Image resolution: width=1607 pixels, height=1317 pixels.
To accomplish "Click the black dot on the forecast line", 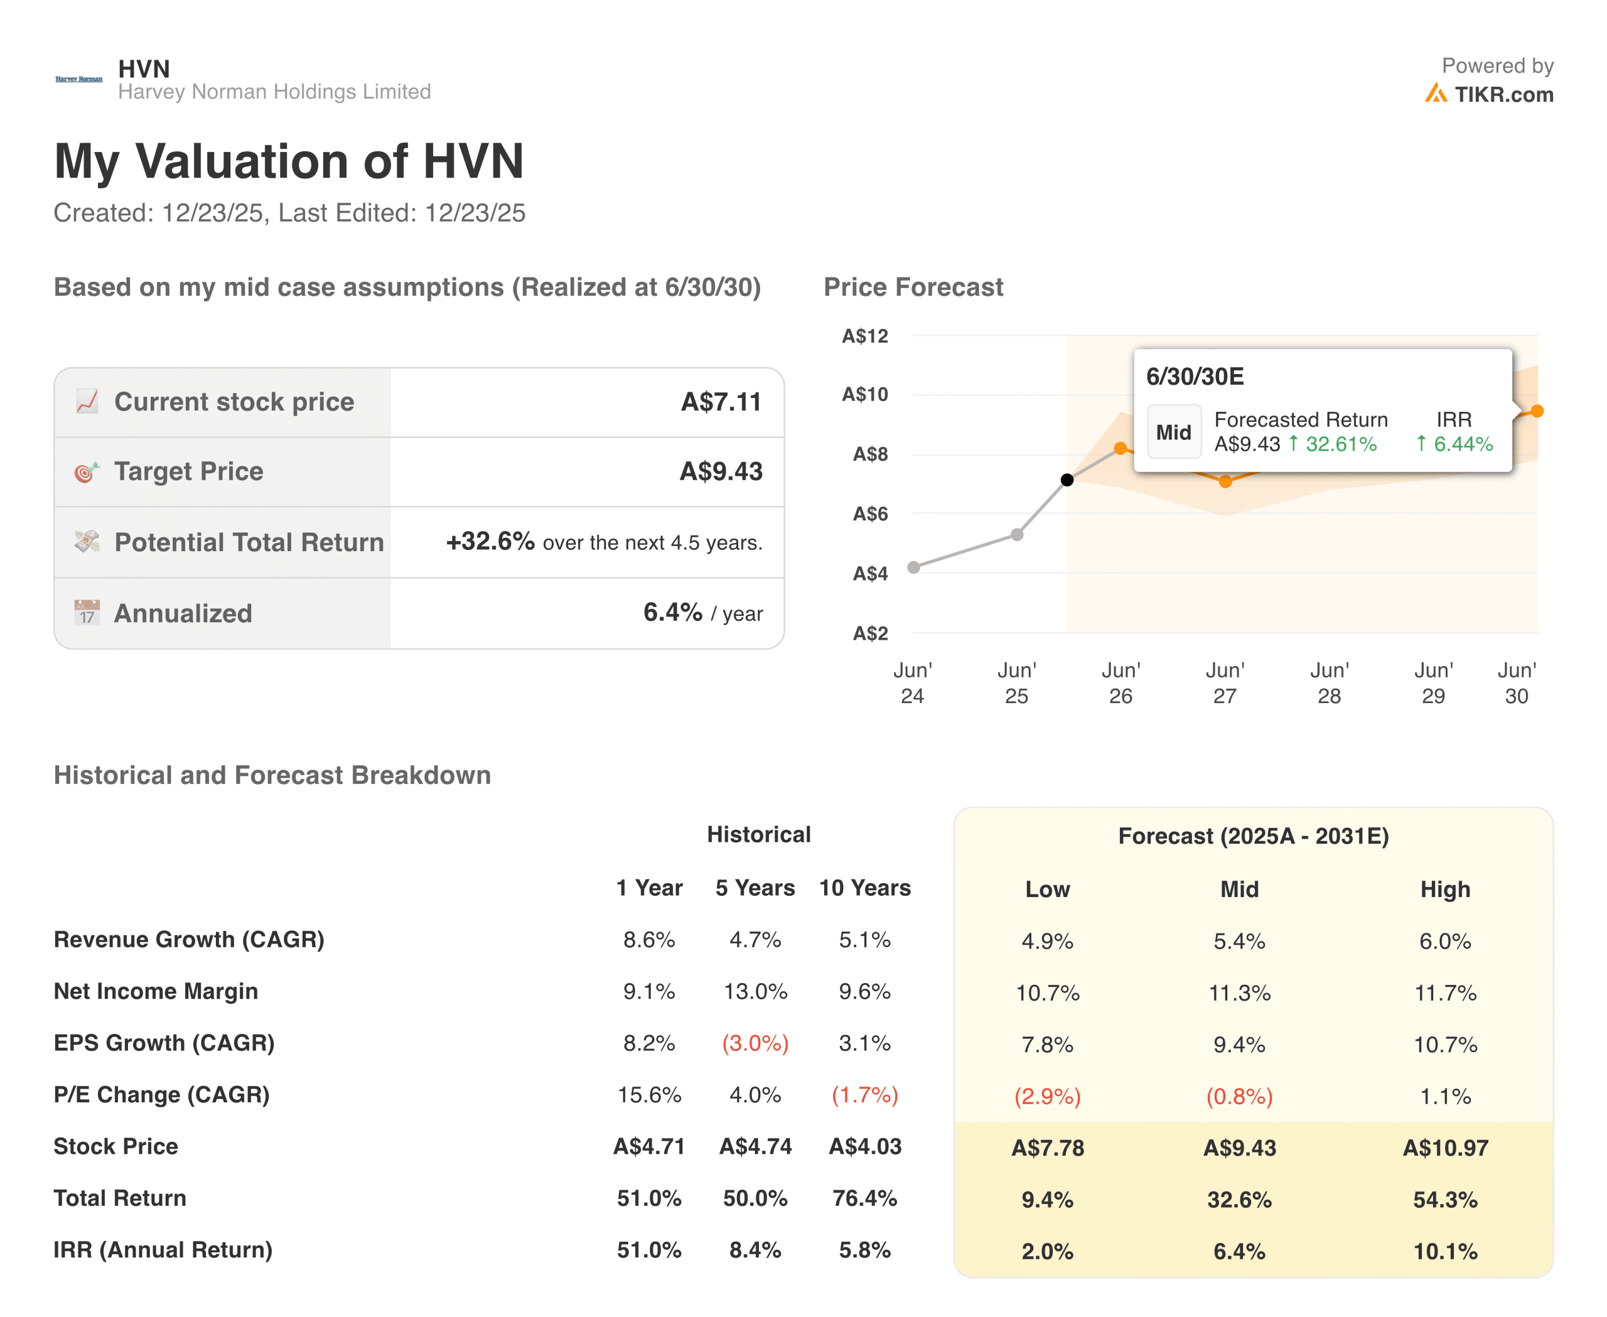I will [1067, 479].
